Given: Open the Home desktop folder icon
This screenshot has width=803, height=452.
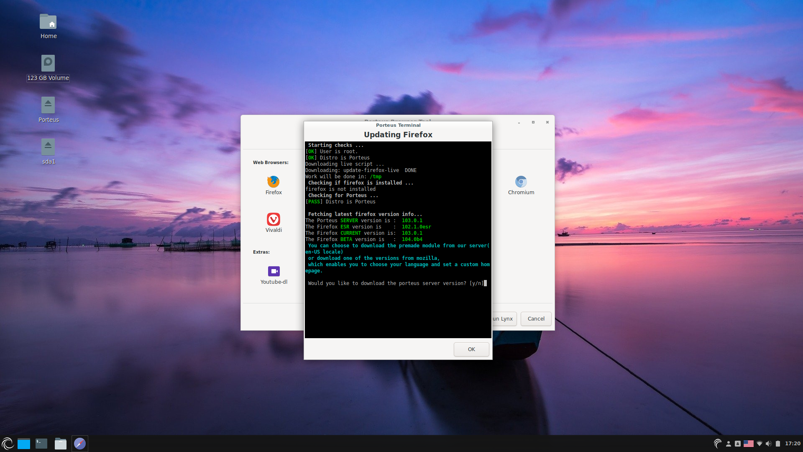Looking at the screenshot, I should (49, 21).
